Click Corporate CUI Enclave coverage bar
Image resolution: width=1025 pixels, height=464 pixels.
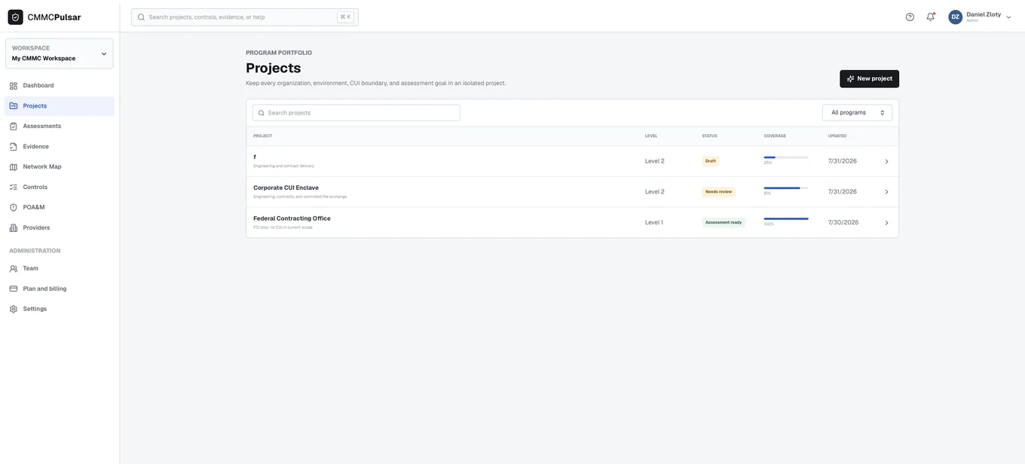pyautogui.click(x=786, y=188)
